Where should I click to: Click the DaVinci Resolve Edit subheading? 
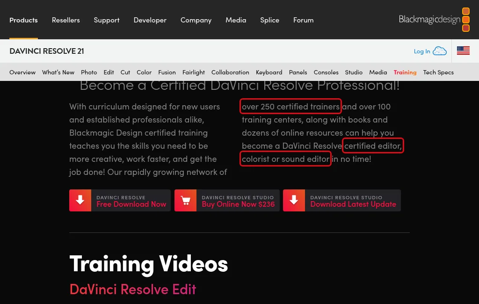coord(133,289)
